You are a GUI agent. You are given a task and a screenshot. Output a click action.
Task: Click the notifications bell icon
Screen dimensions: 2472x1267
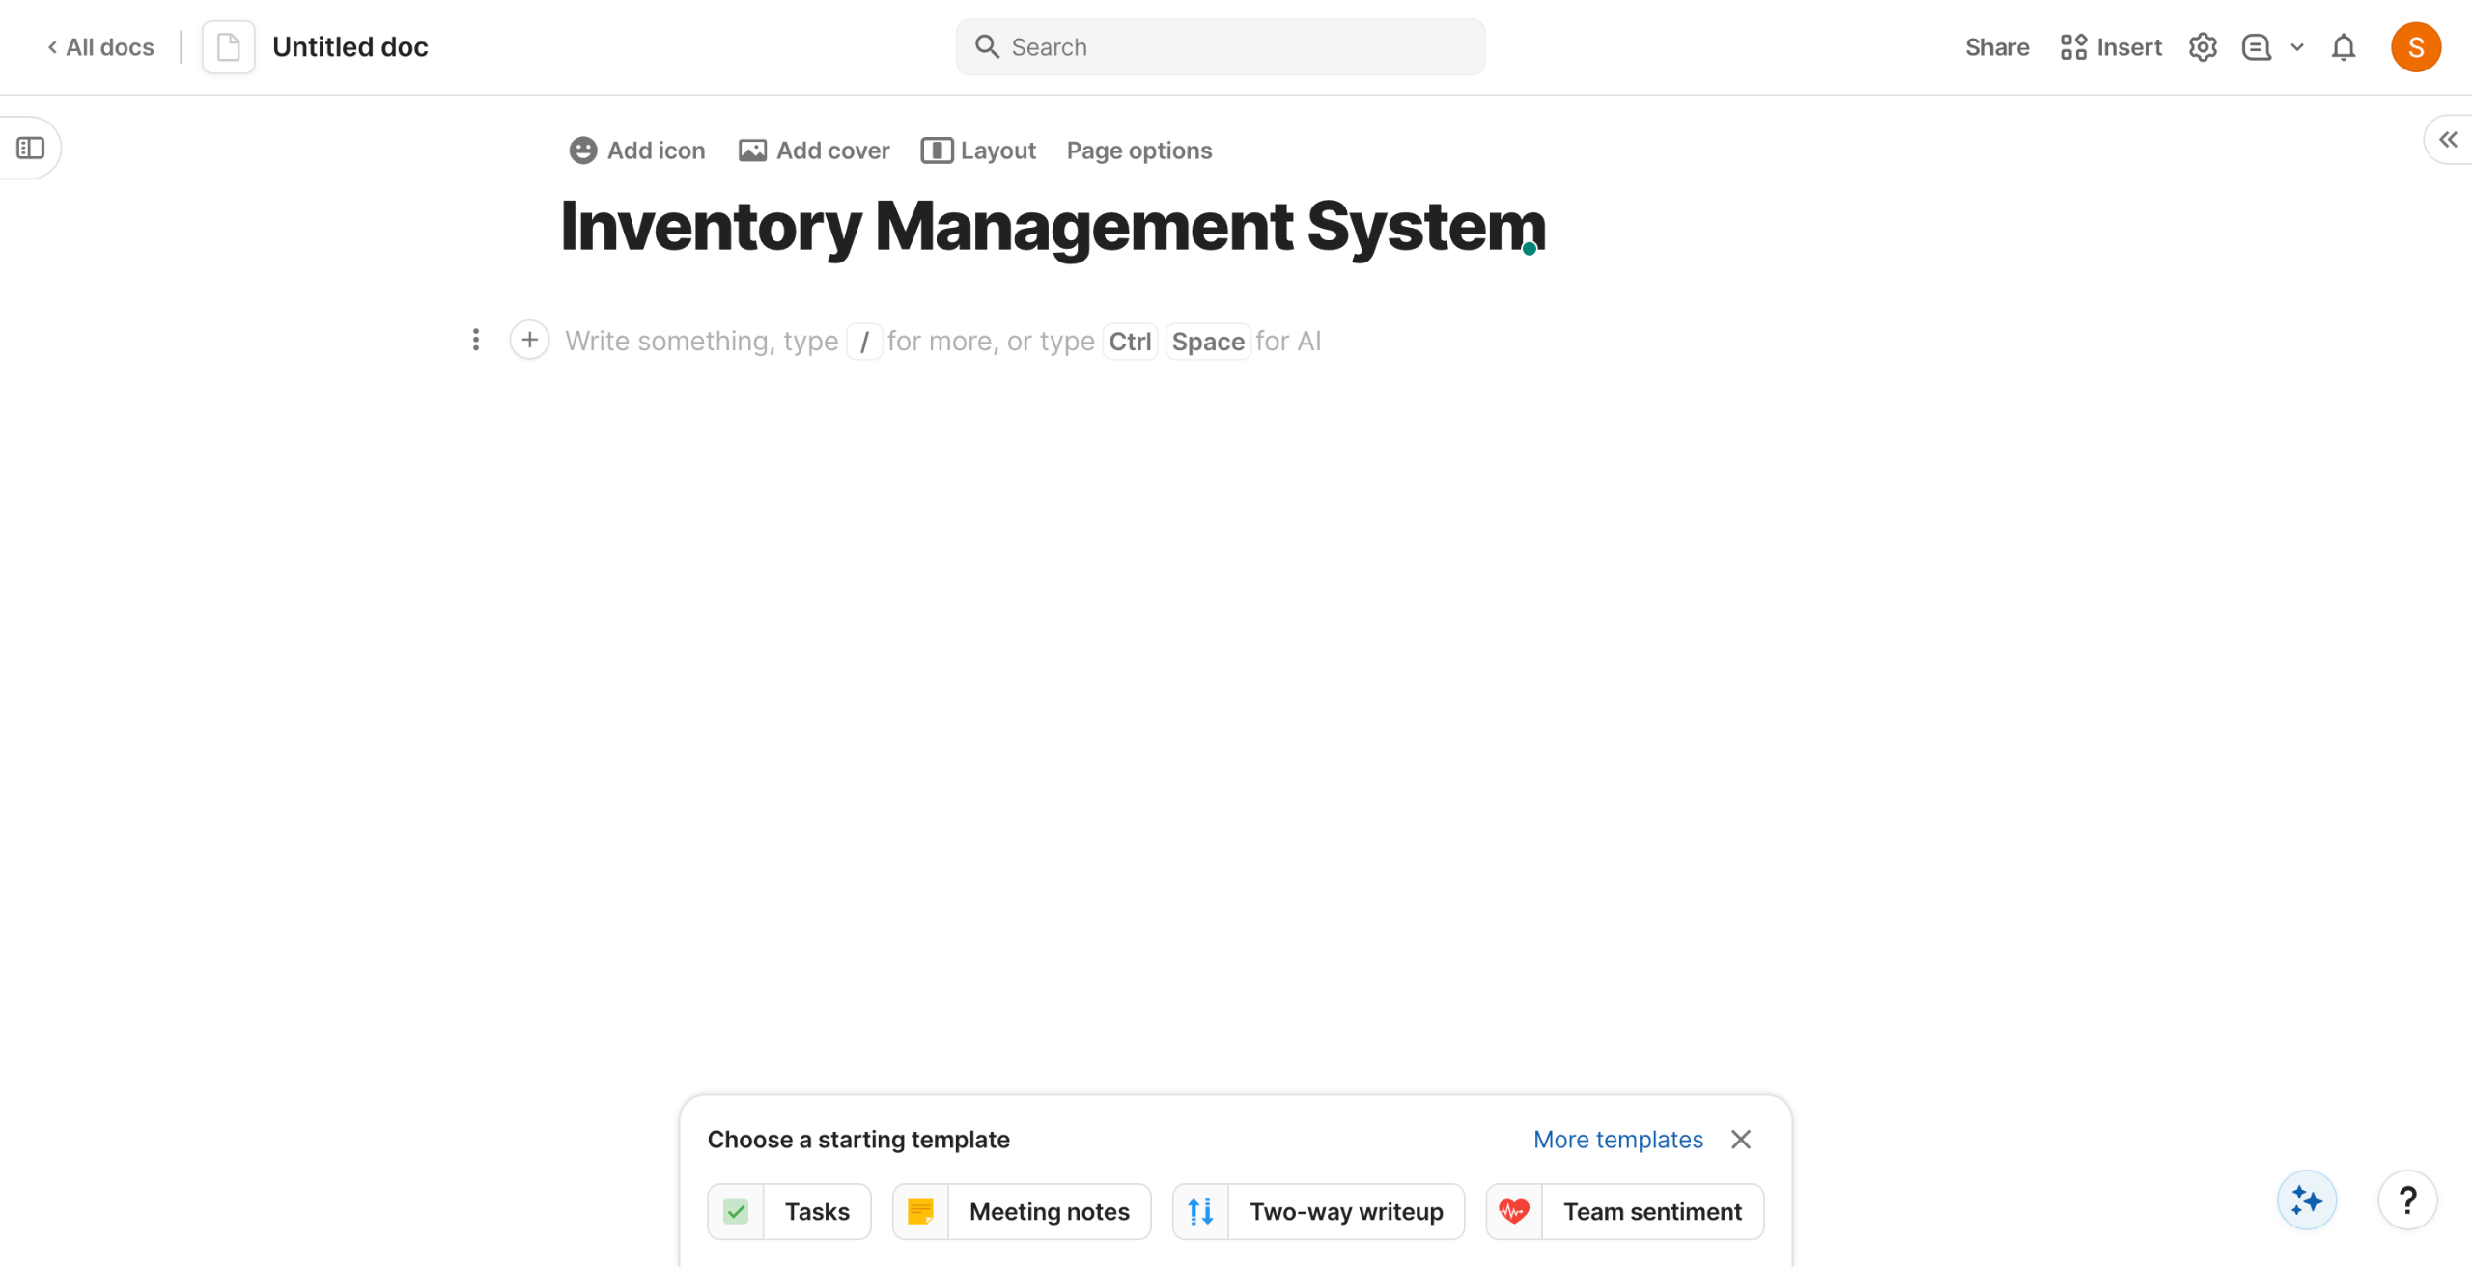click(x=2343, y=47)
